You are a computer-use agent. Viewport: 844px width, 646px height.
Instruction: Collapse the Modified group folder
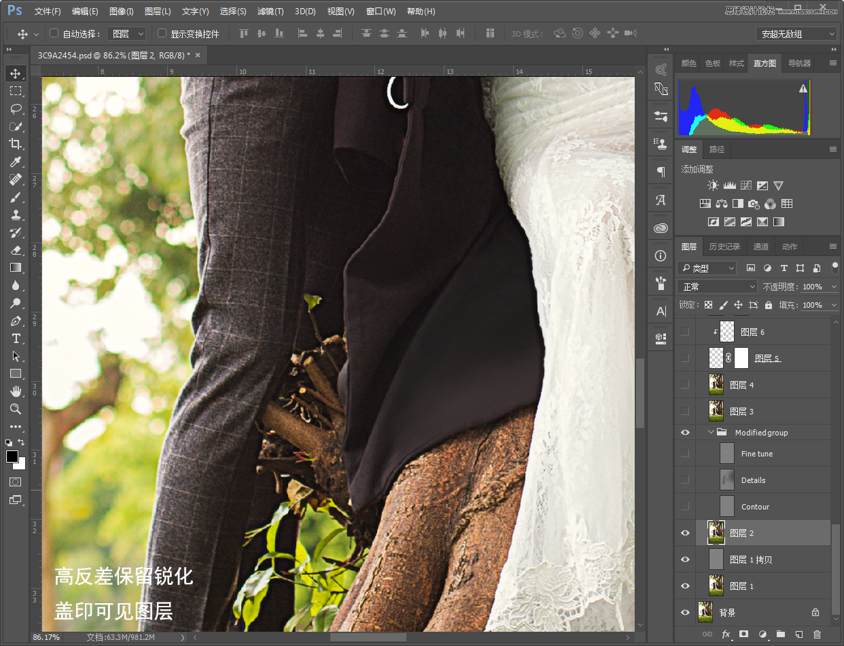(711, 433)
